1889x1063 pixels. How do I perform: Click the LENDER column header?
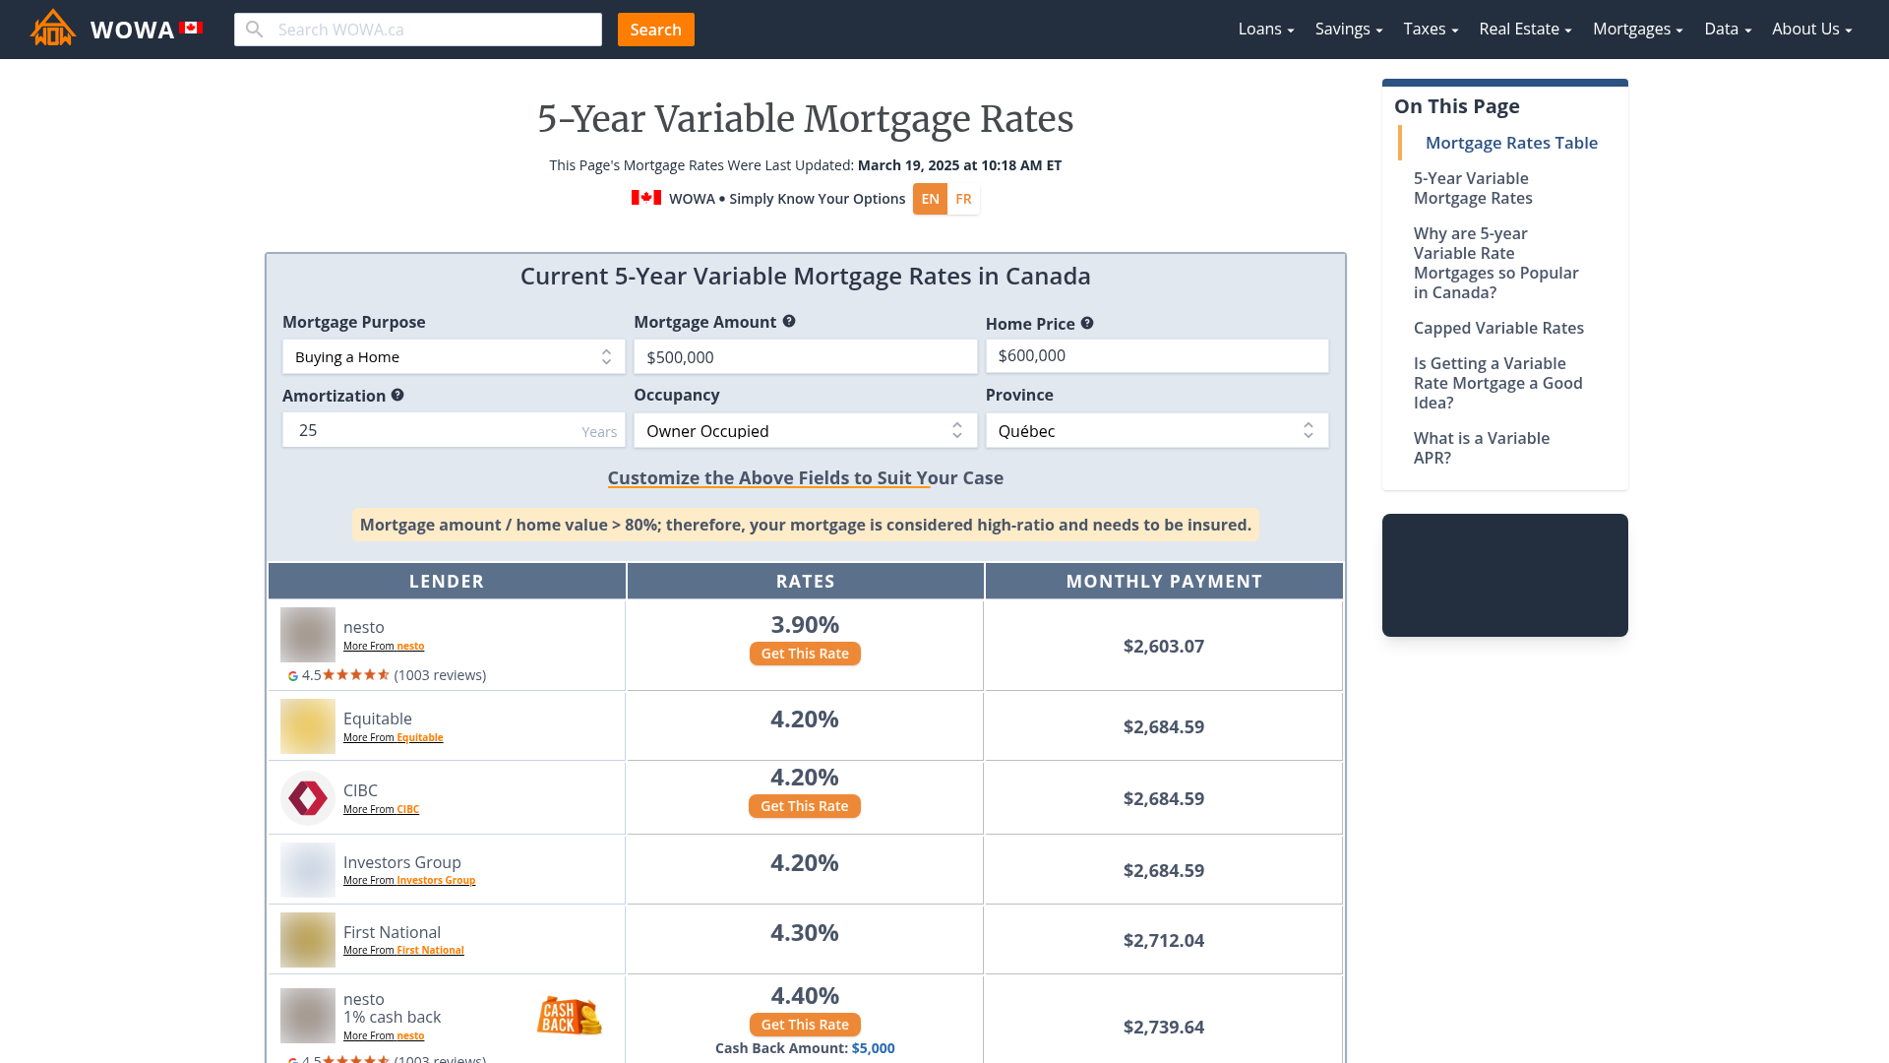(447, 581)
